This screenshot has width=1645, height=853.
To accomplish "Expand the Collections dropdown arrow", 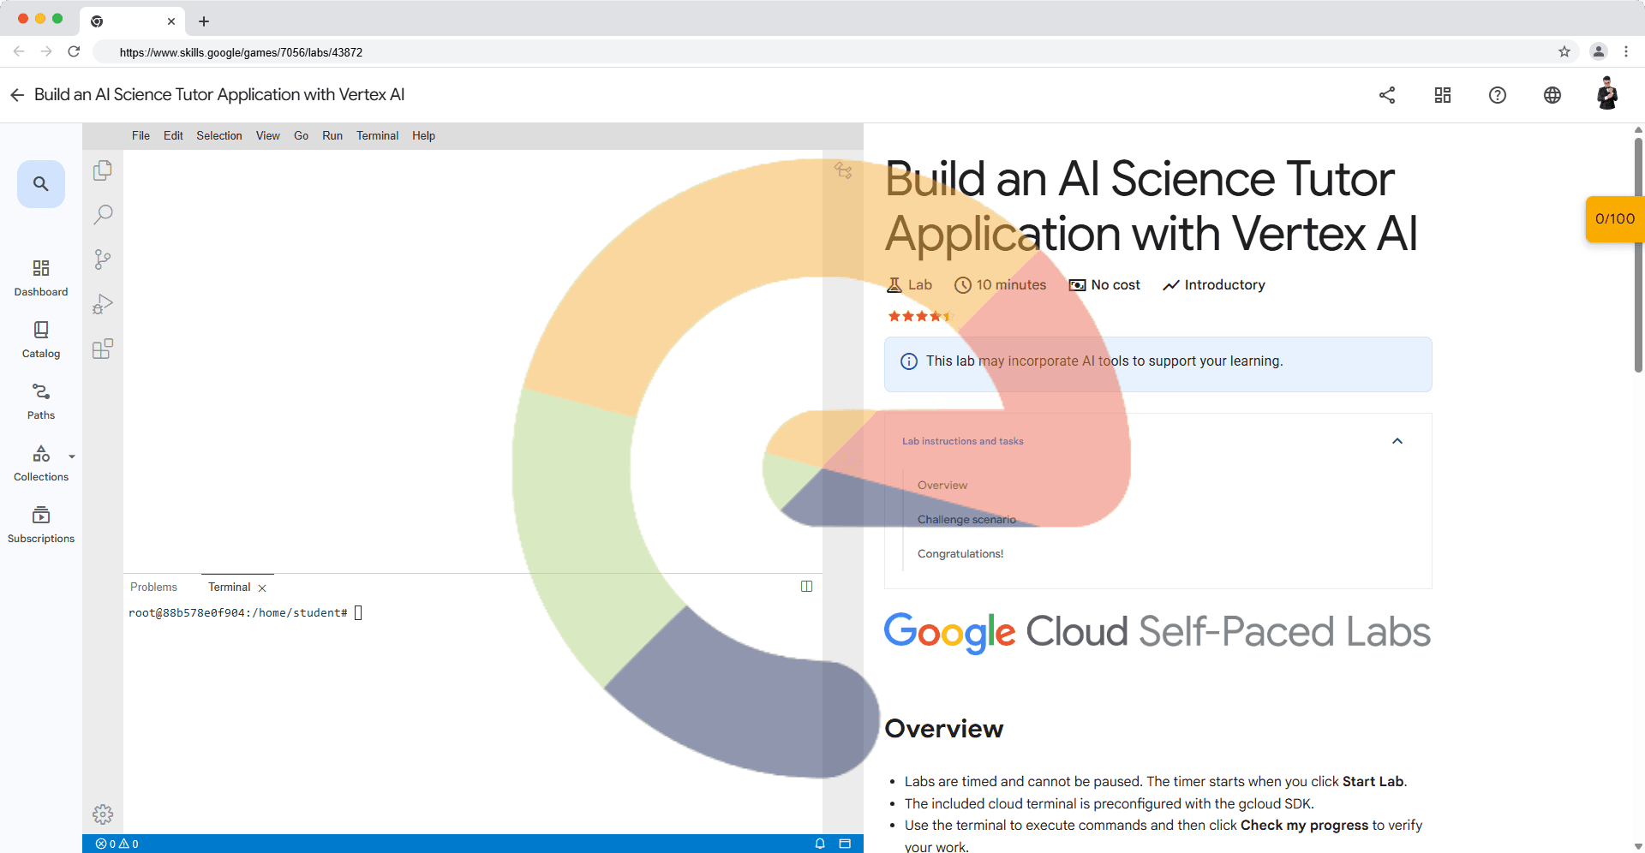I will click(72, 456).
